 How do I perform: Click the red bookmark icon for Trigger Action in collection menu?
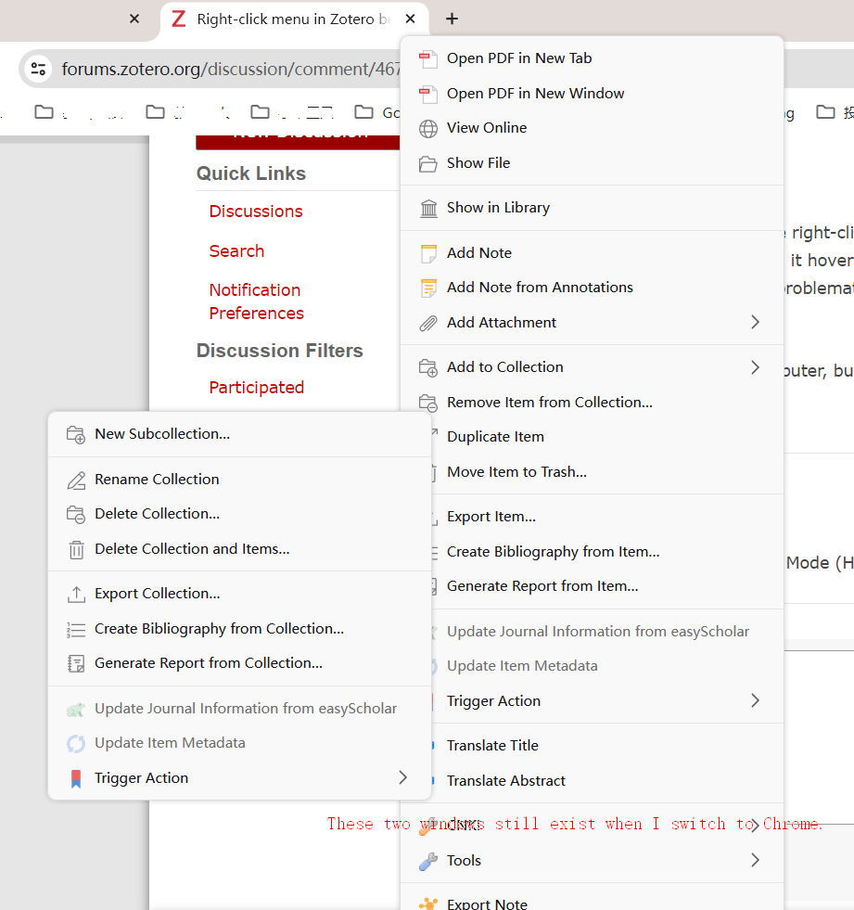point(76,779)
